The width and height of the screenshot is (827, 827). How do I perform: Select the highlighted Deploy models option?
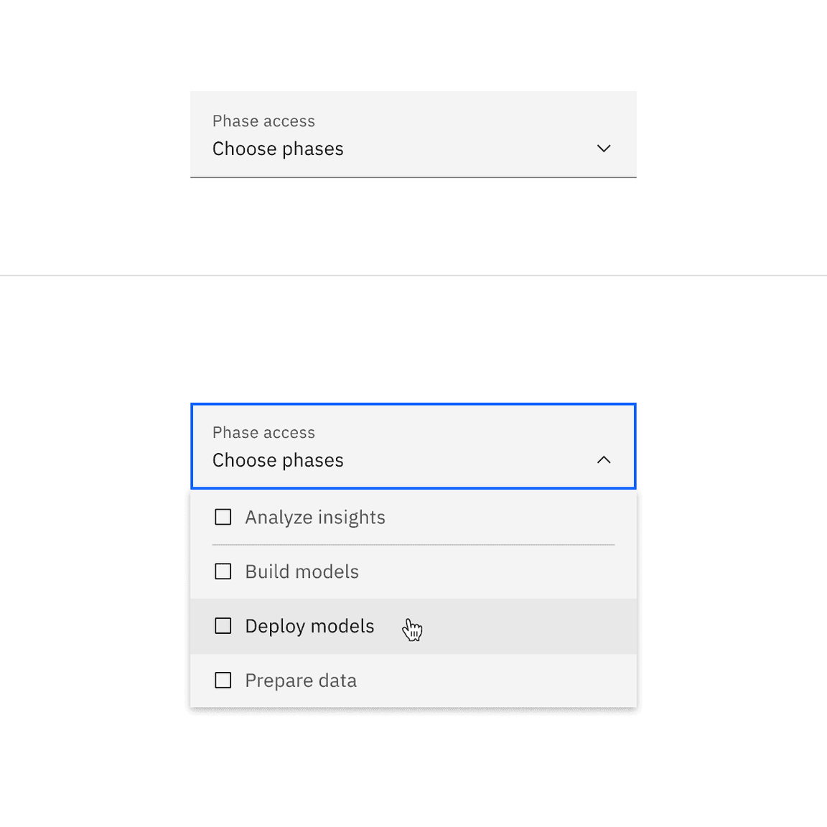[x=309, y=625]
